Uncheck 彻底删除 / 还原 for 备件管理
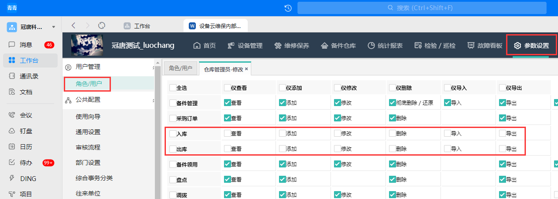This screenshot has width=558, height=199. pyautogui.click(x=393, y=103)
